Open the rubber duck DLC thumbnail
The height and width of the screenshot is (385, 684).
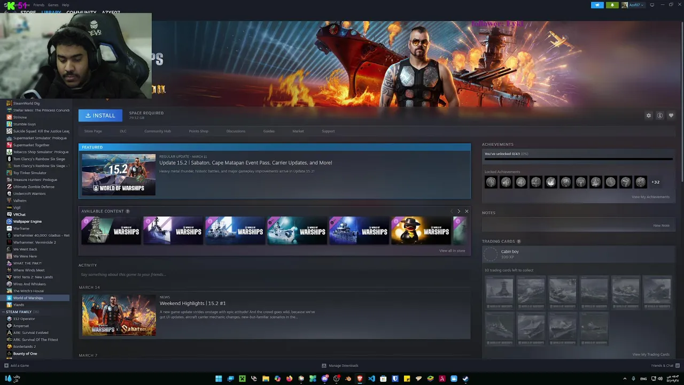tap(421, 230)
